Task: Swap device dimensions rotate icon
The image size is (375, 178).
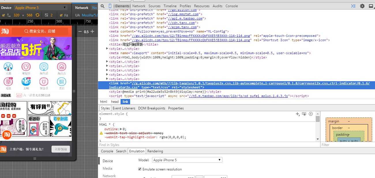Action: click(37, 15)
